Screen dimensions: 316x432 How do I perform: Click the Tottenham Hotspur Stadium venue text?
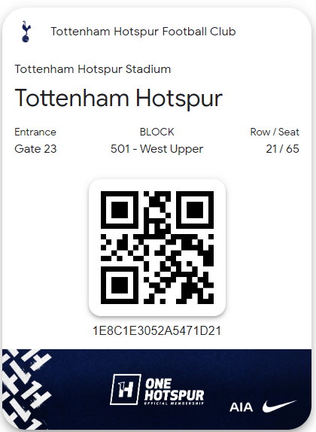(x=93, y=69)
